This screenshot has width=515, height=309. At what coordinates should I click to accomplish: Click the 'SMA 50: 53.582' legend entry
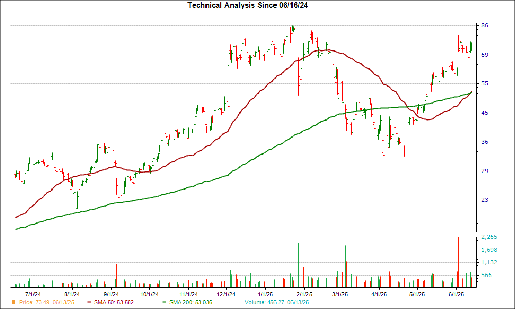point(114,302)
